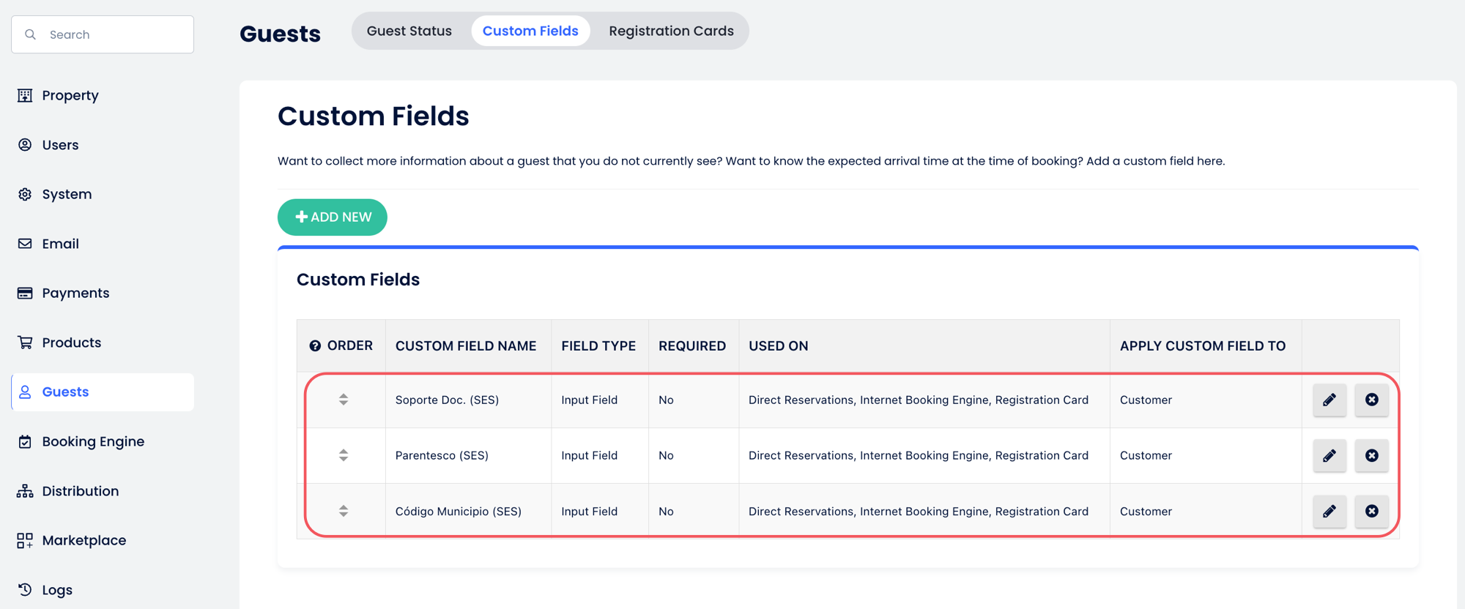Screen dimensions: 1465x609
Task: Select the Custom Fields tab
Action: pos(530,31)
